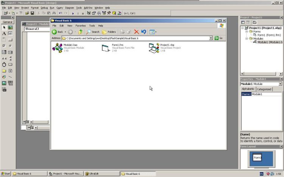Select the Image control in the toolbox
284x177 pixels.
pyautogui.click(x=4, y=83)
